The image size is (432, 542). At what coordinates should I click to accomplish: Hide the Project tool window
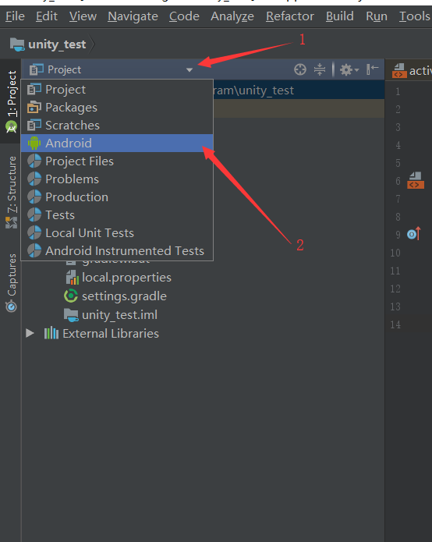[x=372, y=69]
